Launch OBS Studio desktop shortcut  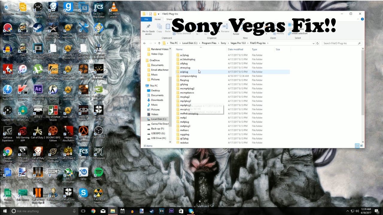[x=98, y=133]
